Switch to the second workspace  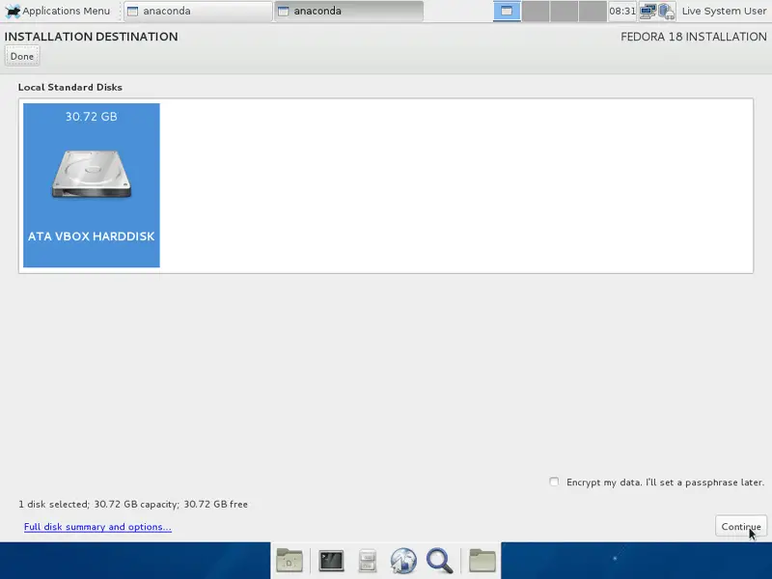pos(536,11)
